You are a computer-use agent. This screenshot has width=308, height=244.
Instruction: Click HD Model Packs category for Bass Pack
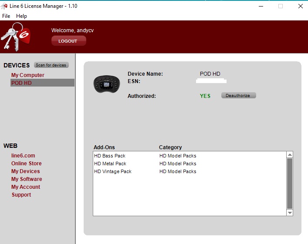[x=178, y=156]
